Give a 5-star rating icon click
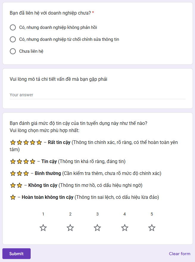The image size is (195, 262). click(x=152, y=228)
